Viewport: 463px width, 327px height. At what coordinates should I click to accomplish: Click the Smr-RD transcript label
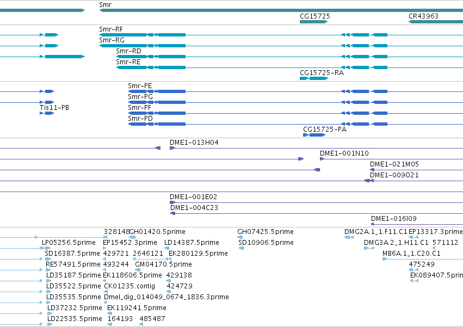click(129, 51)
